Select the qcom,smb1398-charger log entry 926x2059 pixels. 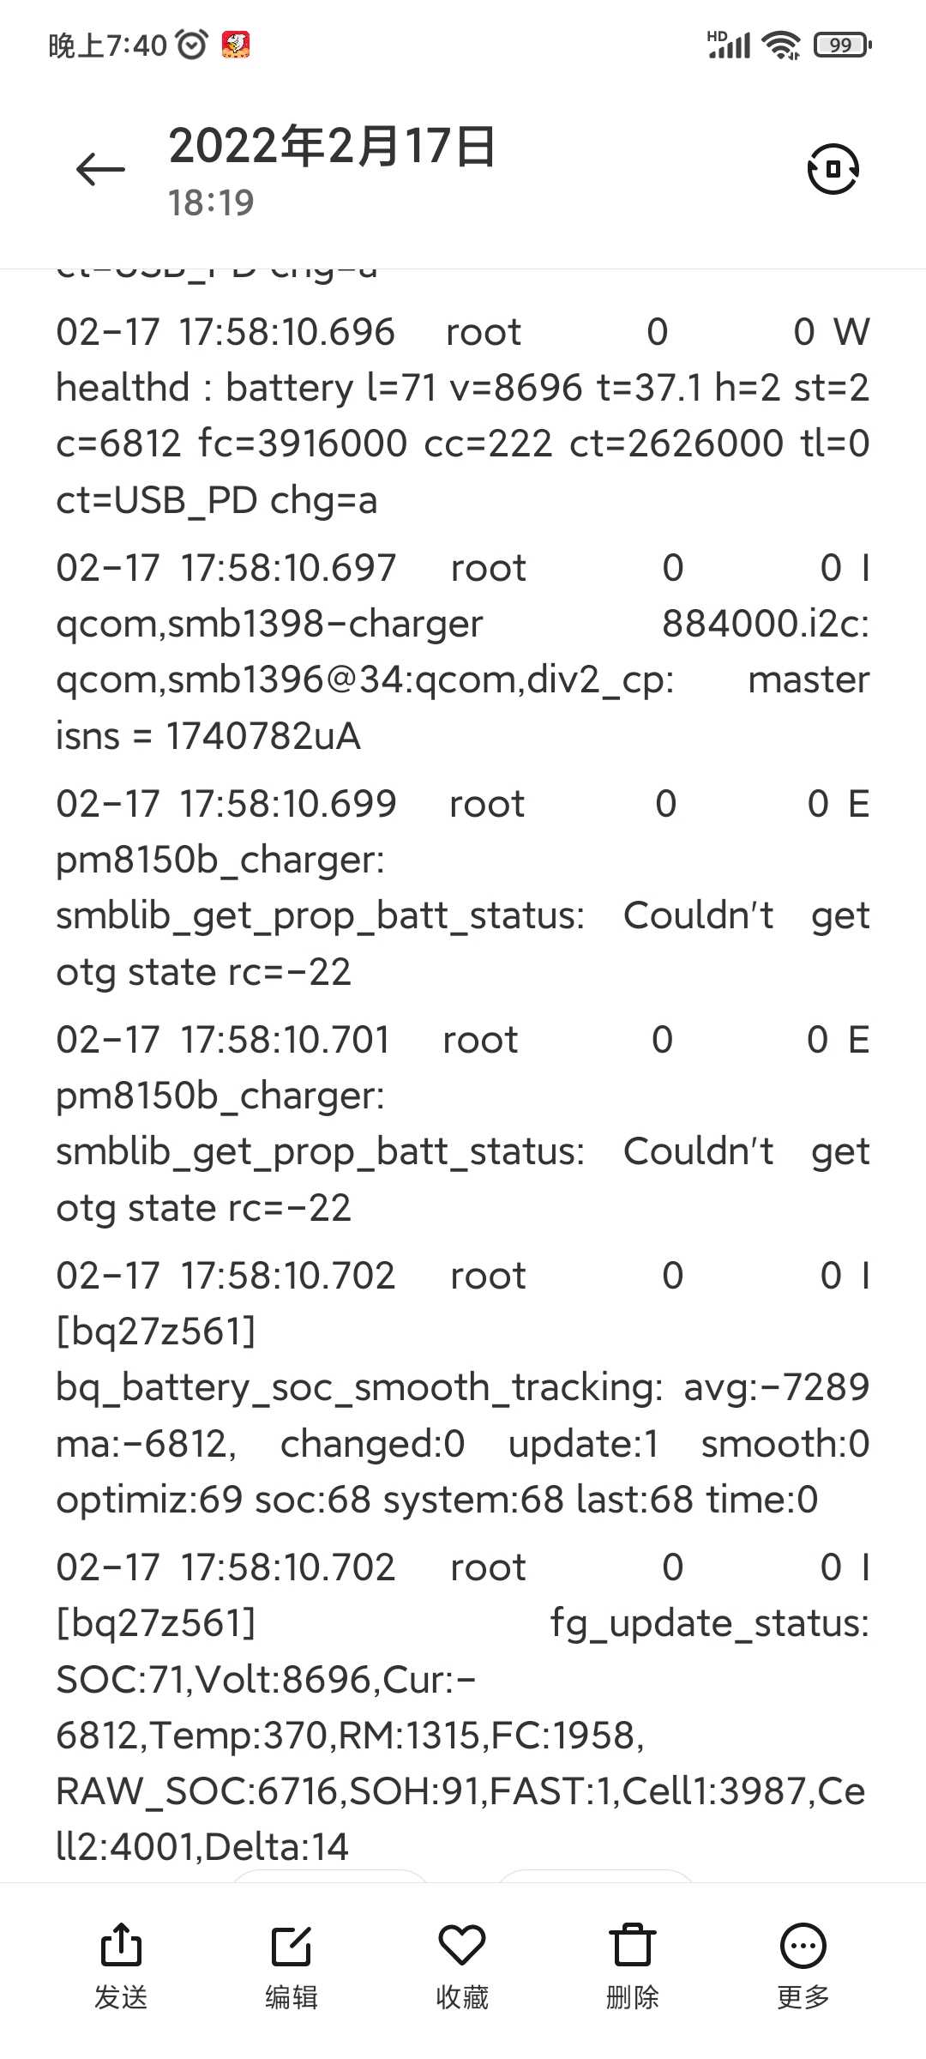[x=463, y=651]
